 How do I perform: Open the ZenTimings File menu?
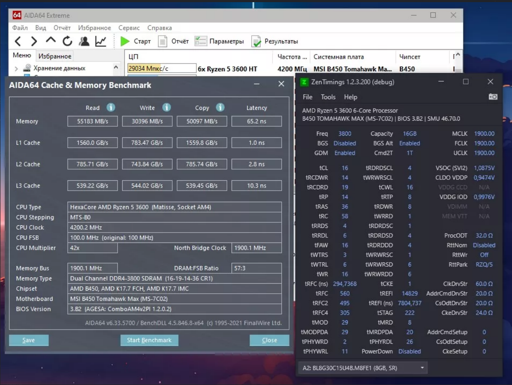coord(307,97)
